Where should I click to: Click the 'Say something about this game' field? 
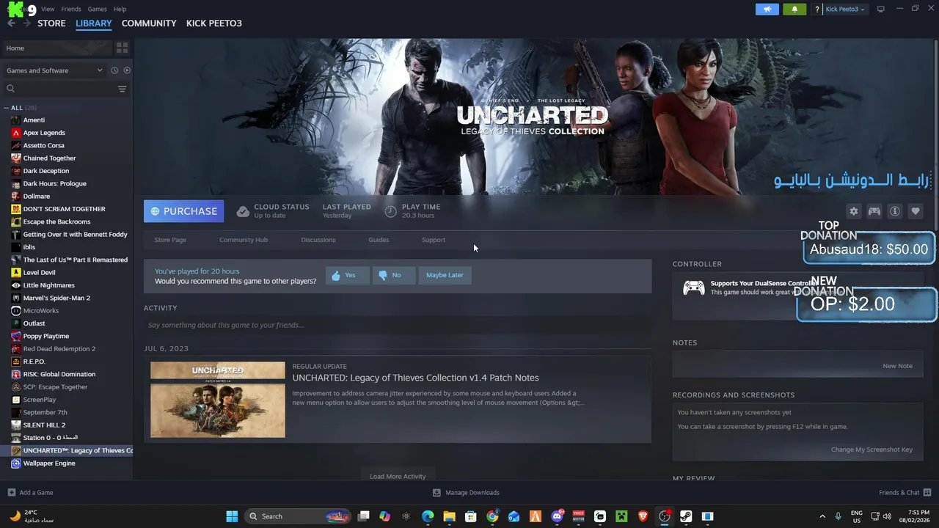398,325
